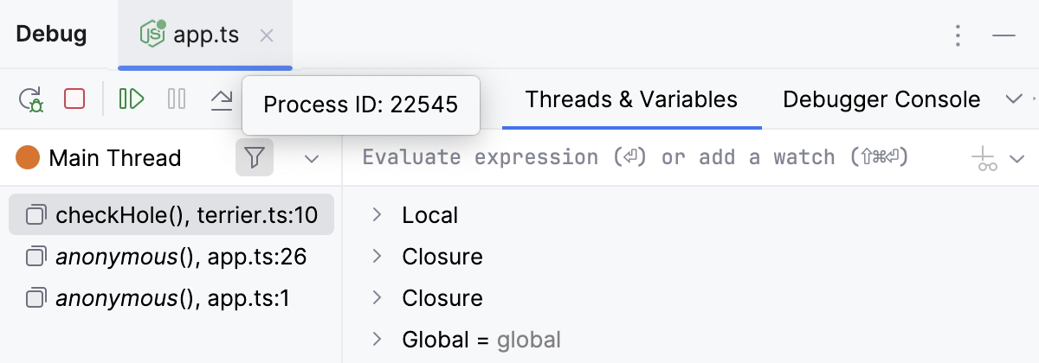Resume program execution
Screen dimensions: 1039x363
(132, 99)
